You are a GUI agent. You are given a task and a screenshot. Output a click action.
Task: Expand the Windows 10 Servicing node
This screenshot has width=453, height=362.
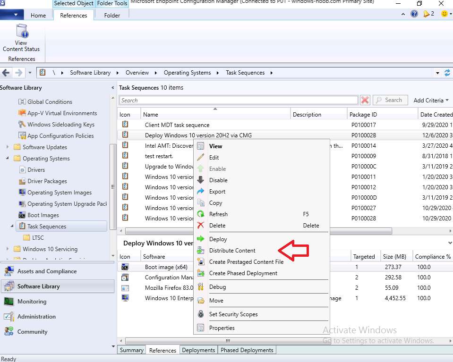click(x=8, y=249)
